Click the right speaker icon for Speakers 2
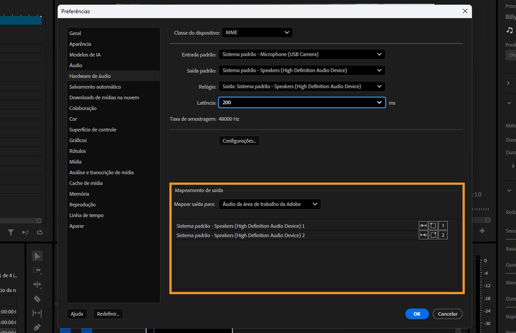Screen dimensions: 516x333 [423, 235]
